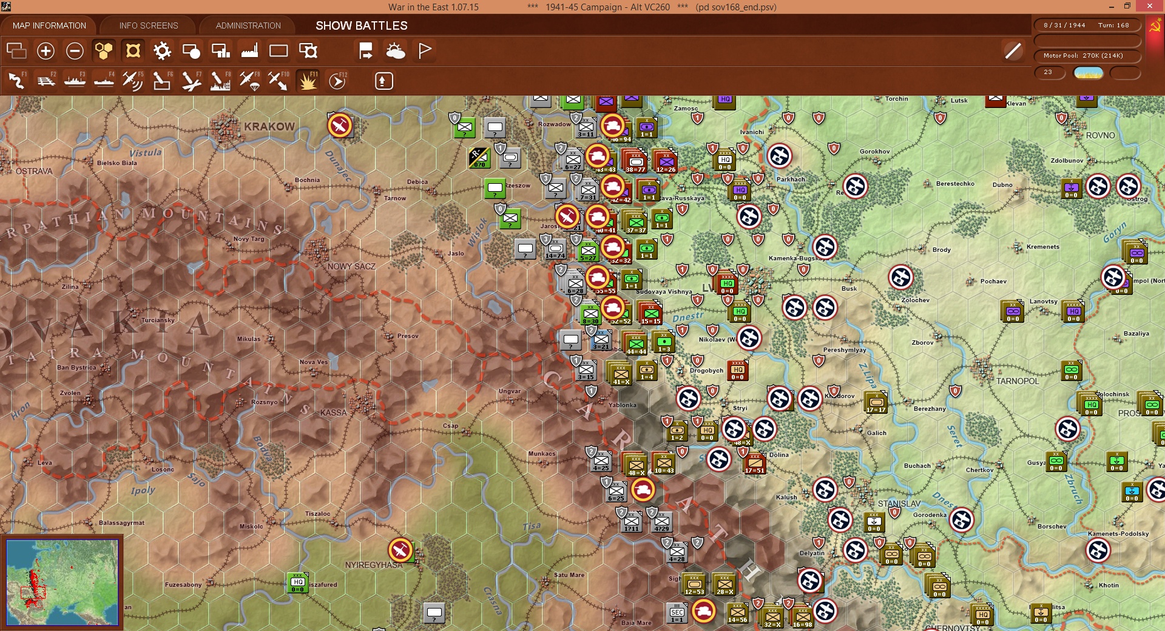Screen dimensions: 1165x631
Task: Select the F5 air recon mode icon
Action: tap(133, 81)
